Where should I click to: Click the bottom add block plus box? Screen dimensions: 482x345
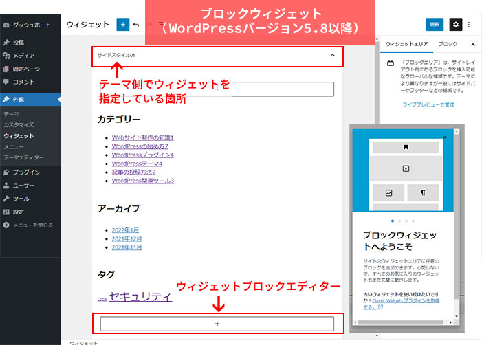217,324
